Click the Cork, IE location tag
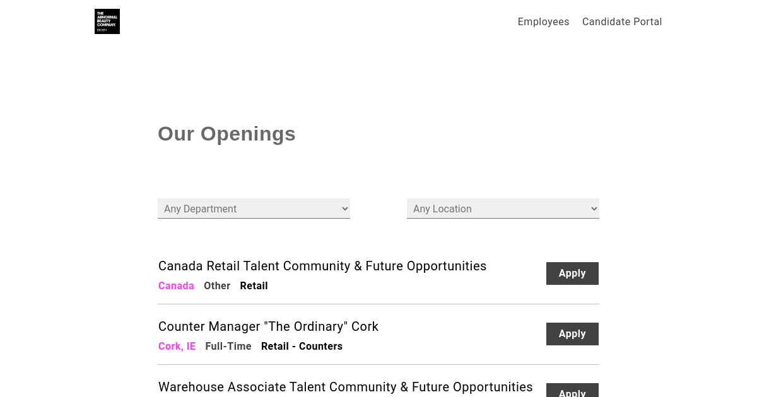This screenshot has width=757, height=397. pyautogui.click(x=177, y=347)
